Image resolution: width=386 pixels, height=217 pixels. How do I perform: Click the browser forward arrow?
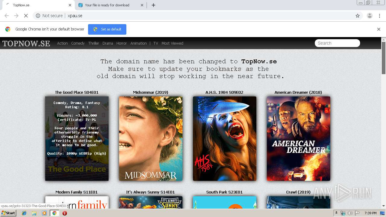pyautogui.click(x=16, y=16)
